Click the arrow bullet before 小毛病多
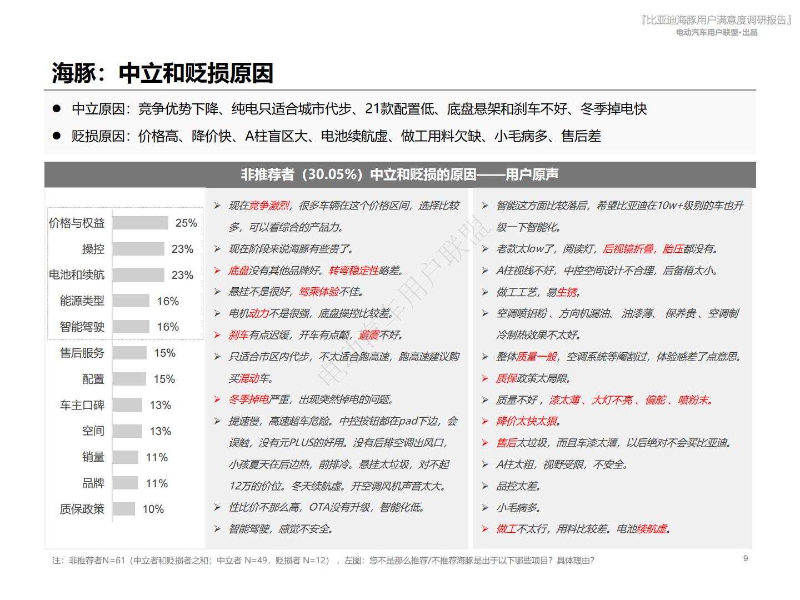Image resolution: width=800 pixels, height=600 pixels. click(485, 508)
